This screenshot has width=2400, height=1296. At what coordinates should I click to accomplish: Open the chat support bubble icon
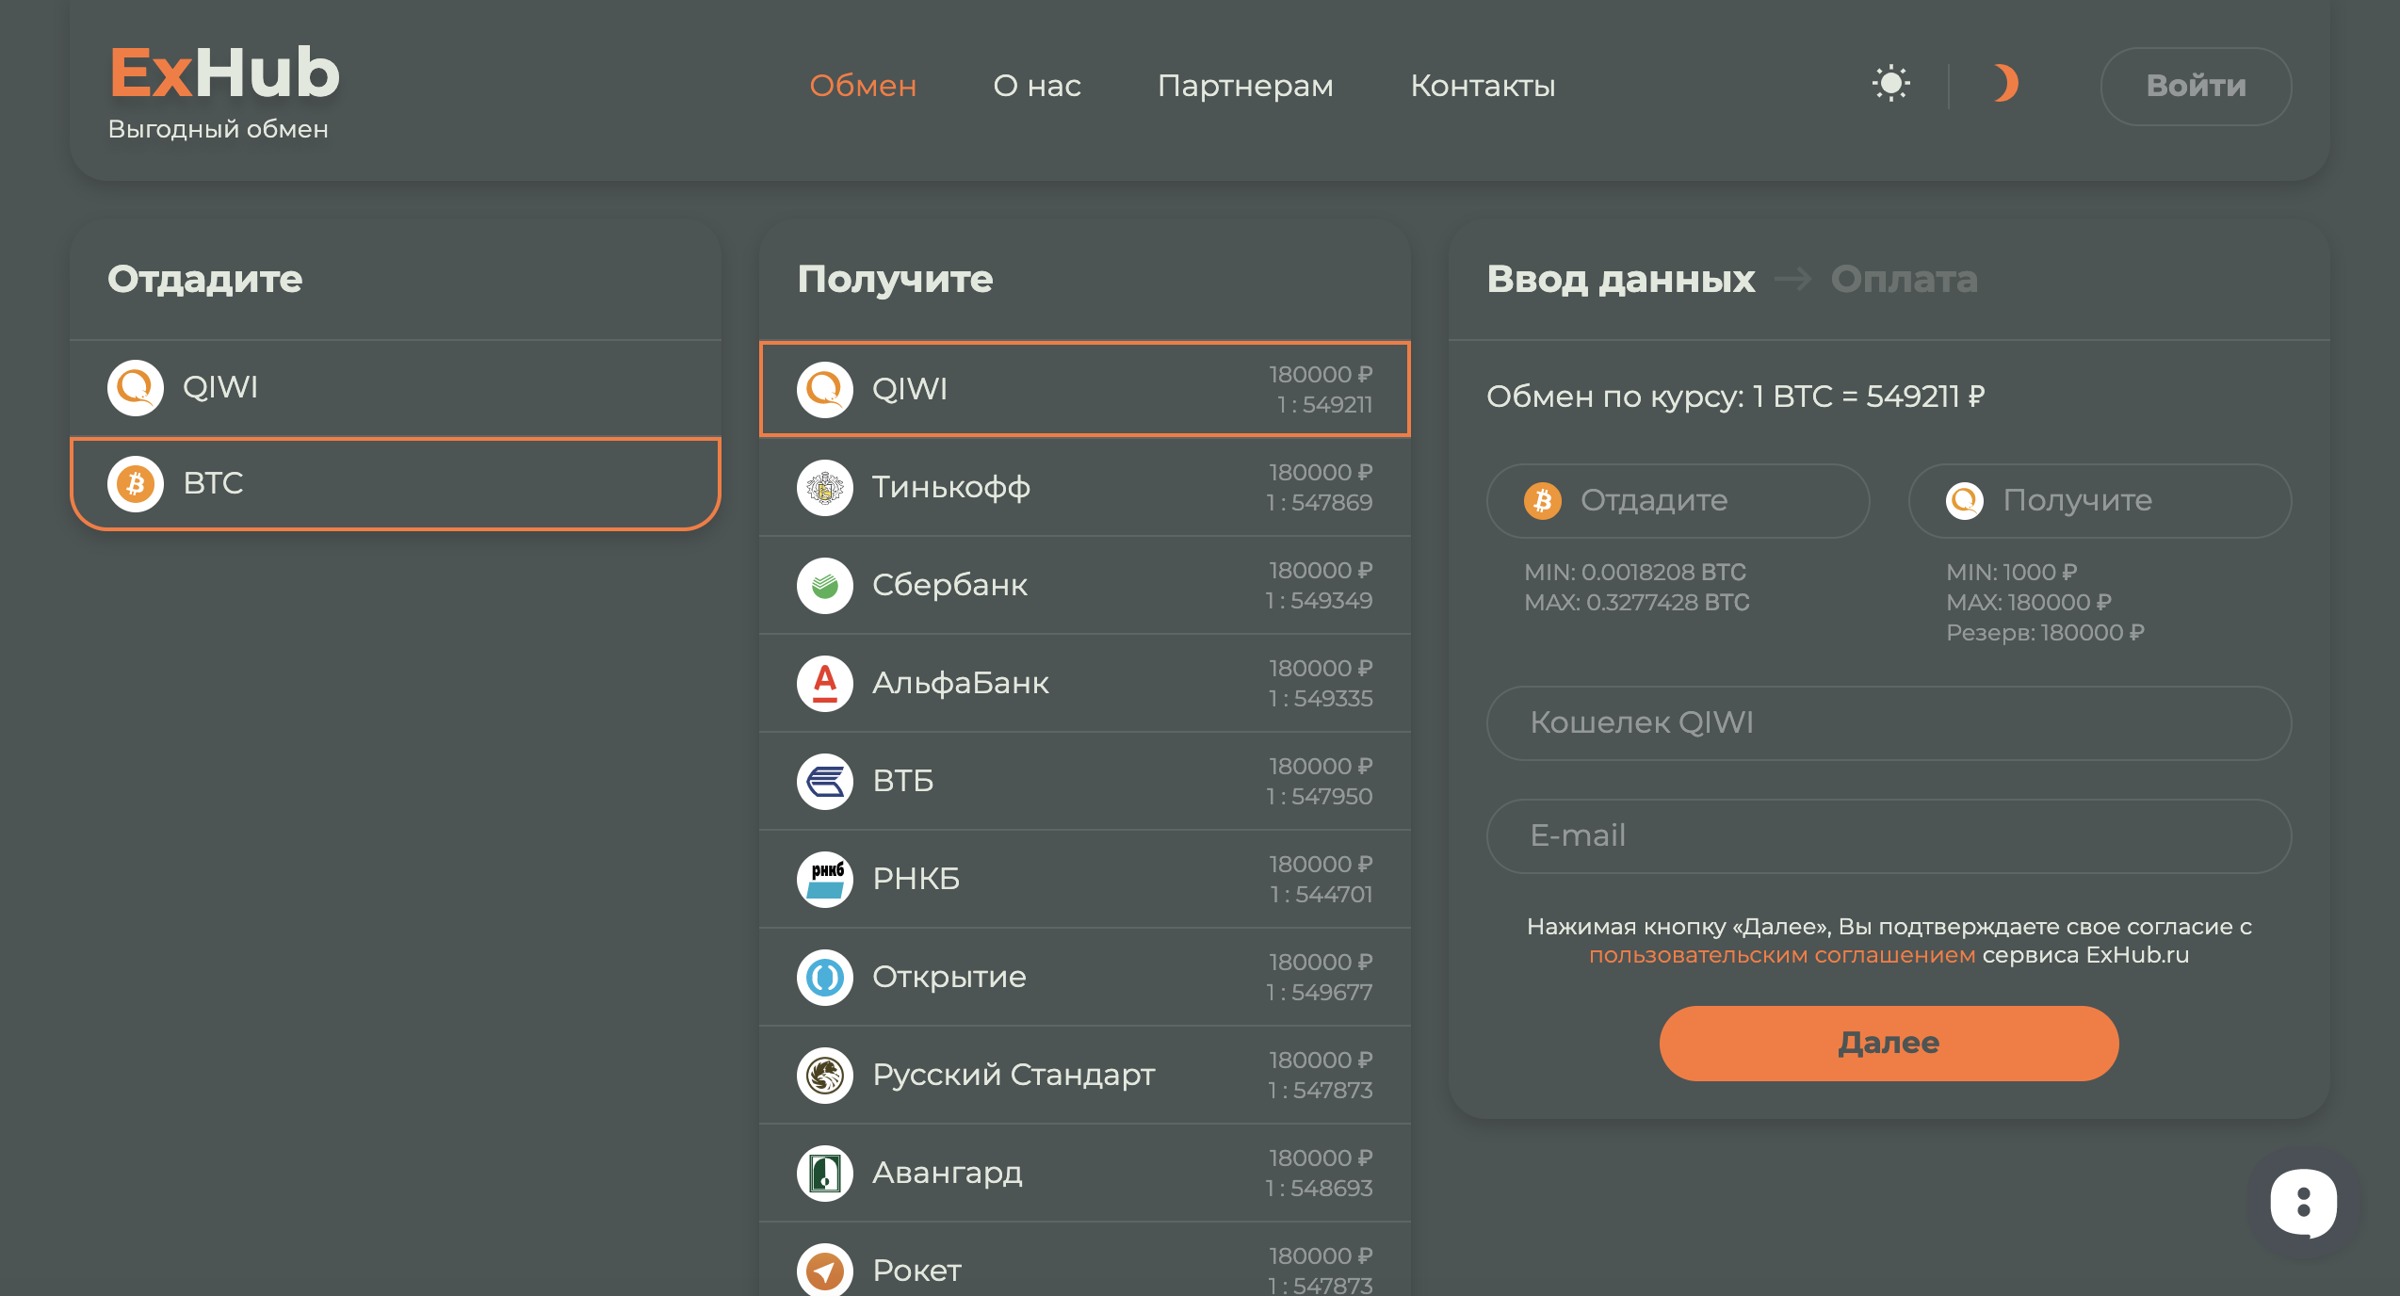(2303, 1203)
